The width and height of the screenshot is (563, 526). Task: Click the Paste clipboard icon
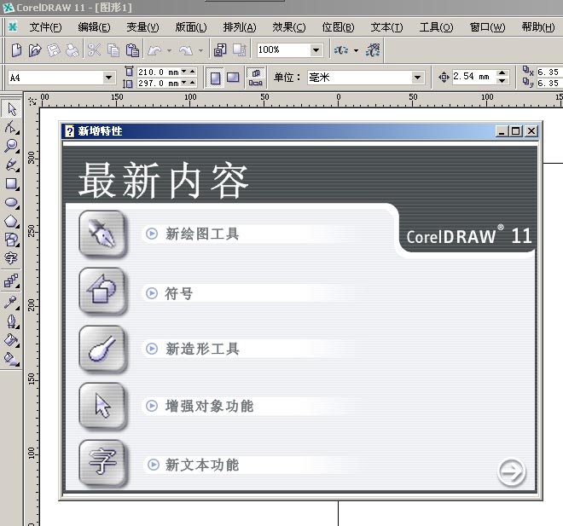[x=132, y=50]
